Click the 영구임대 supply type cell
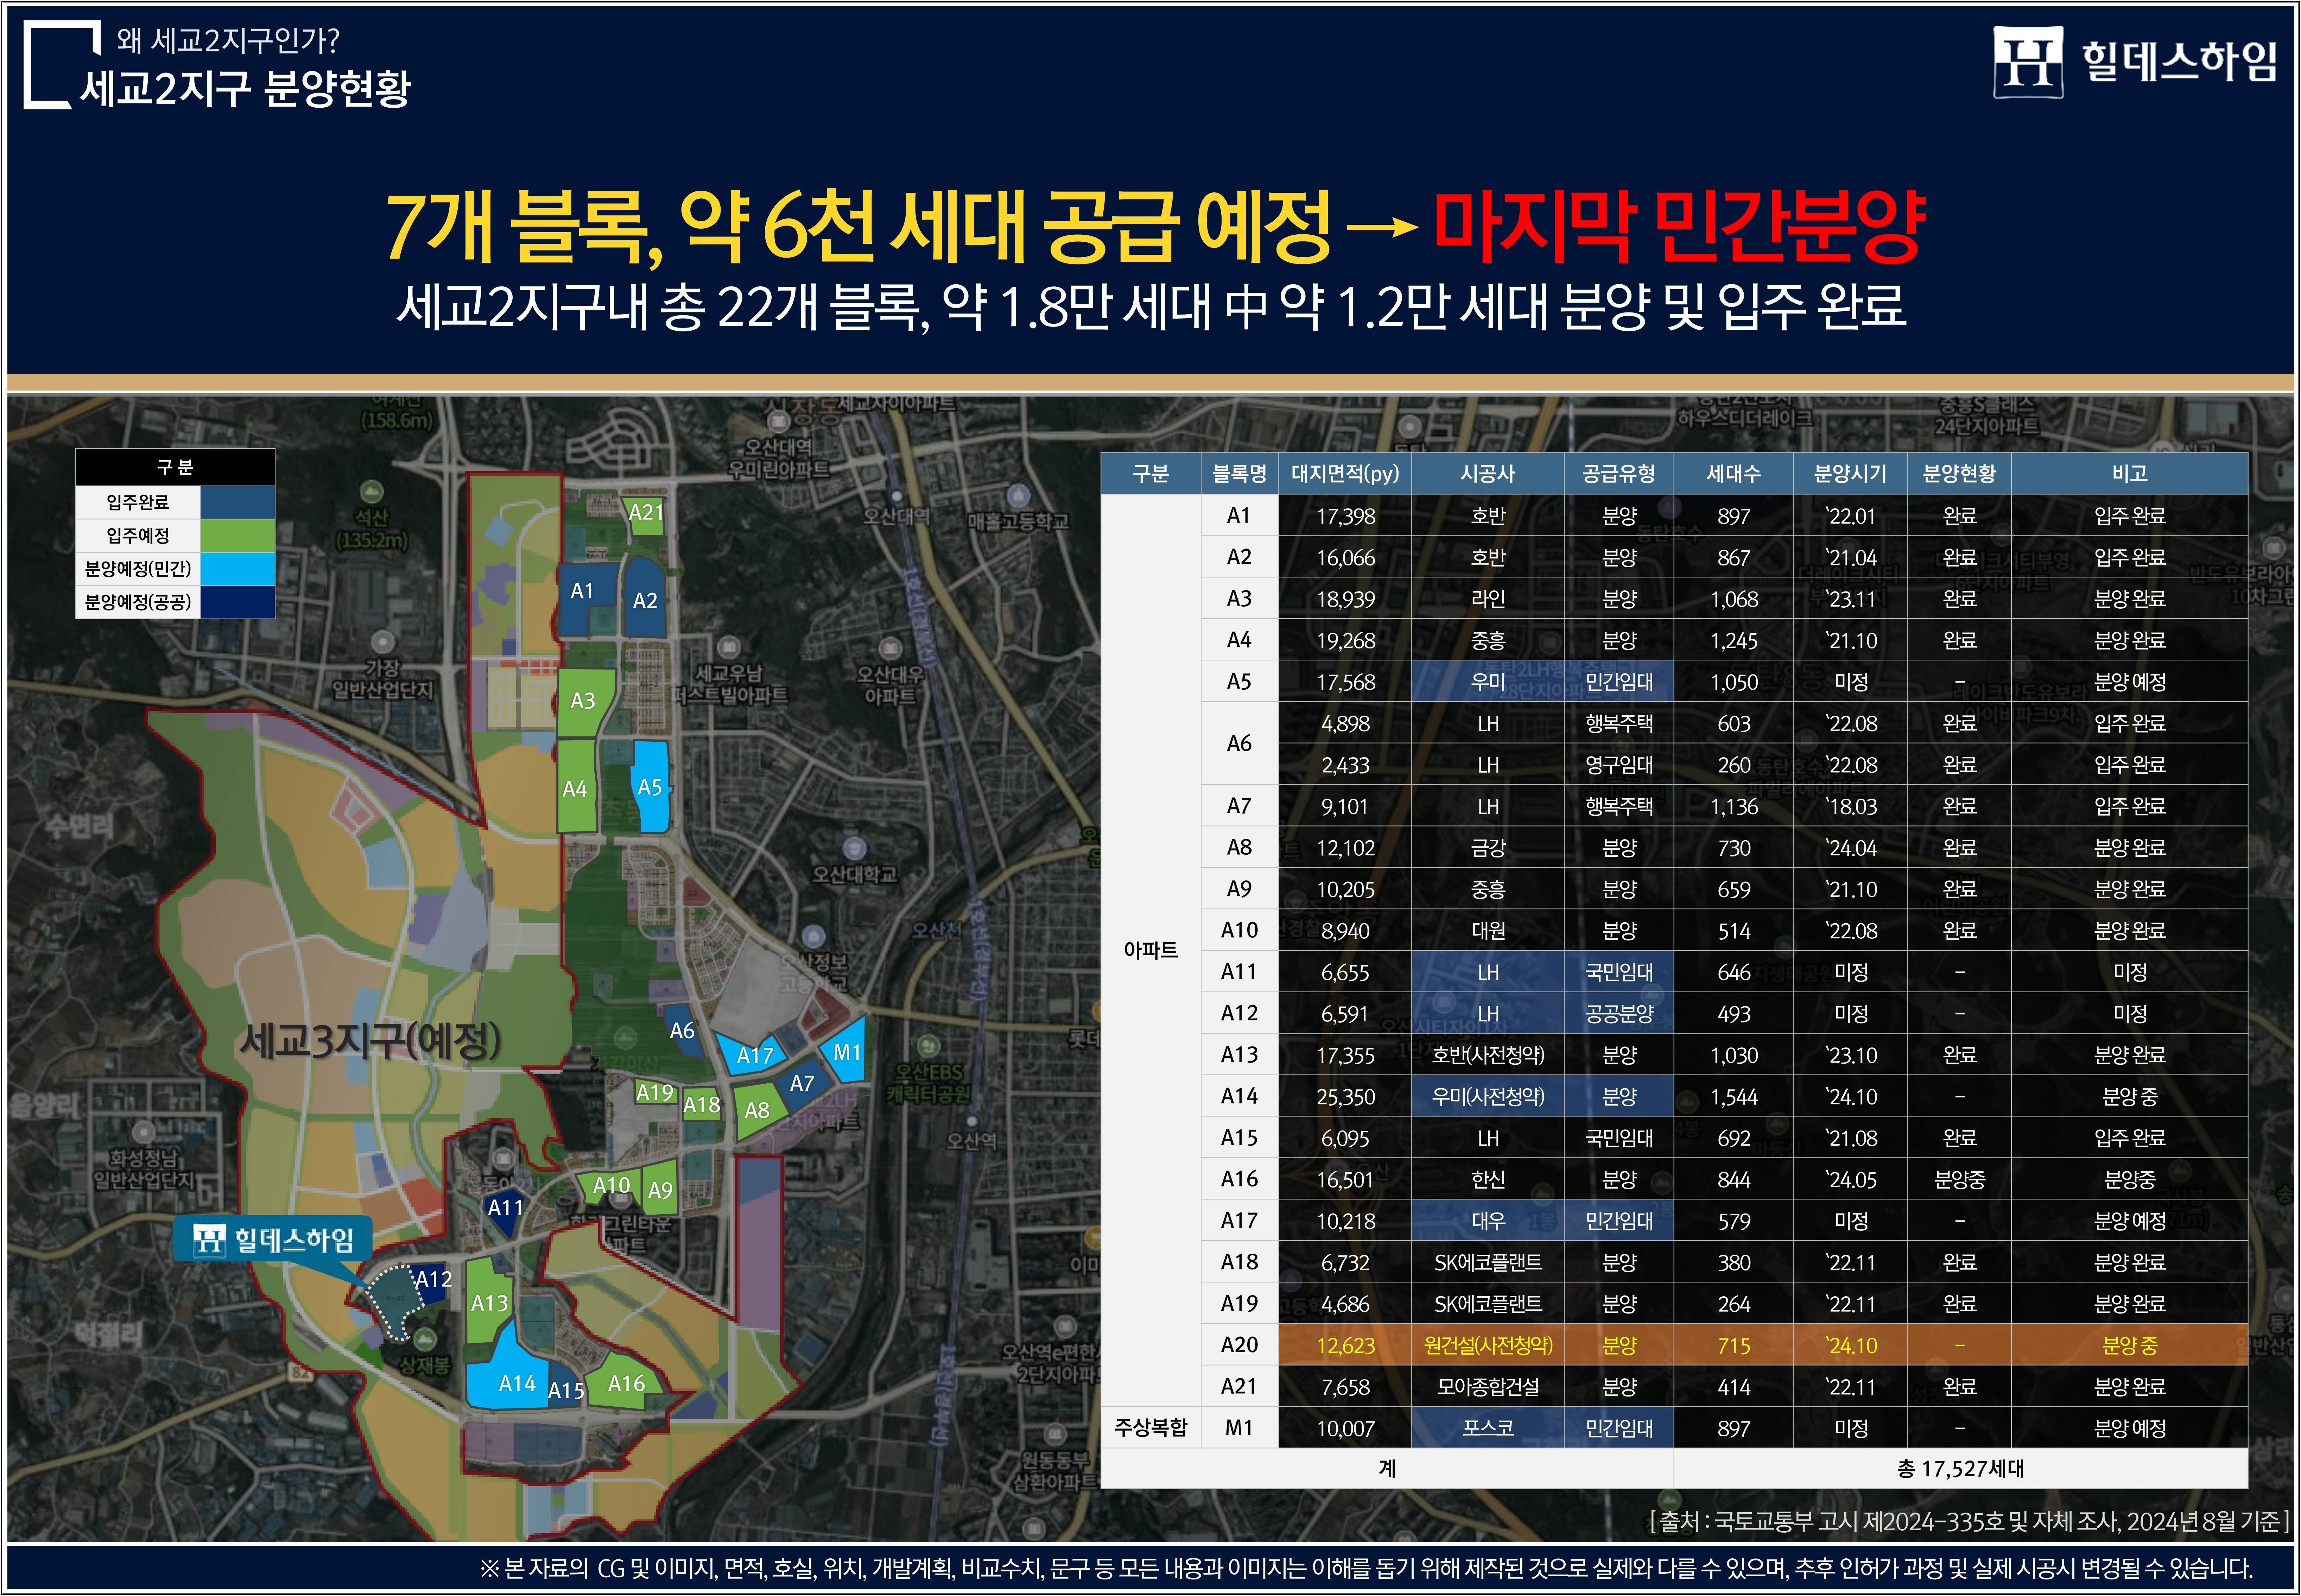Image resolution: width=2301 pixels, height=1596 pixels. pos(1619,764)
